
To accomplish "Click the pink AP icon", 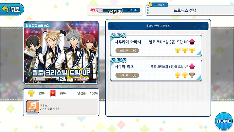I will (x=93, y=10).
